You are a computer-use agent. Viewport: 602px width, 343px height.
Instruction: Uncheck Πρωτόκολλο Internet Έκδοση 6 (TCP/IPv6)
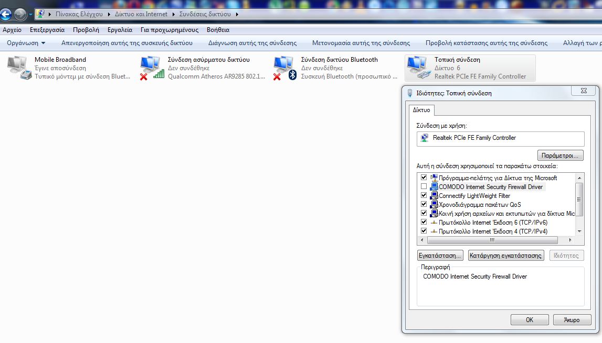(x=424, y=222)
